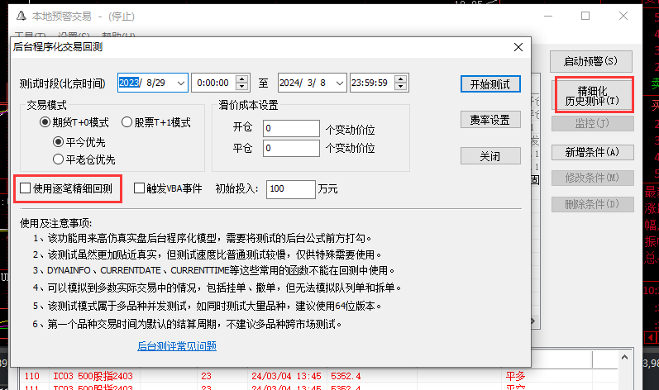Click price 5352.4 in row 110

[346, 376]
